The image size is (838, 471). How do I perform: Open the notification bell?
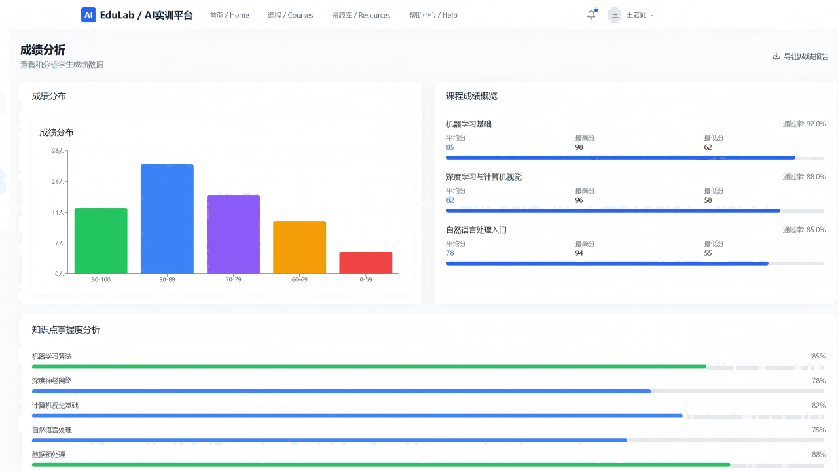(591, 15)
